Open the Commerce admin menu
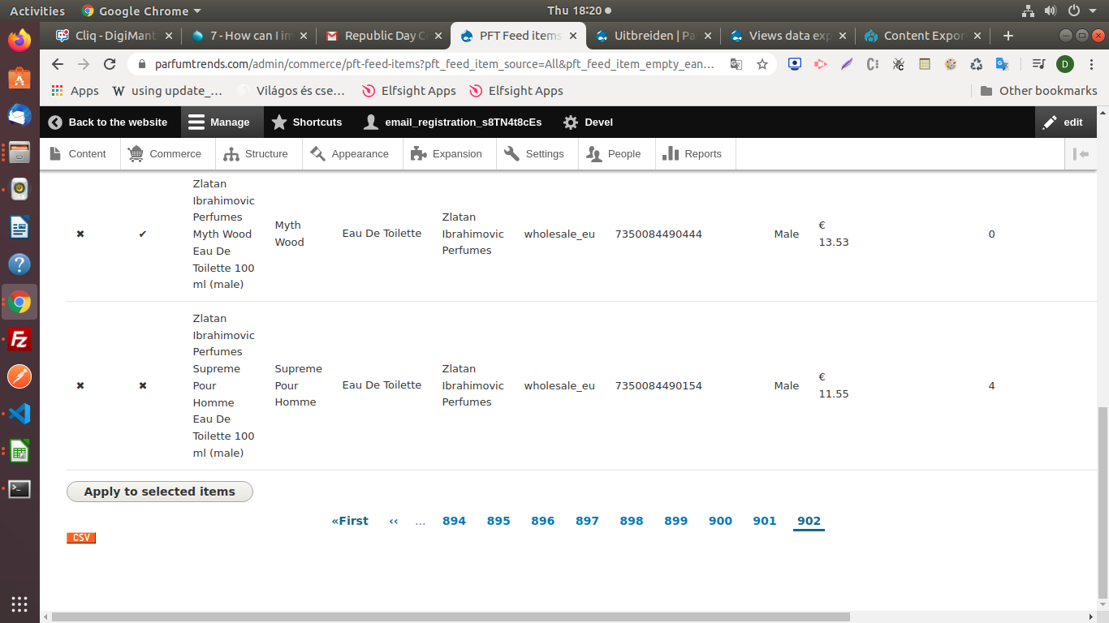1109x623 pixels. tap(165, 154)
